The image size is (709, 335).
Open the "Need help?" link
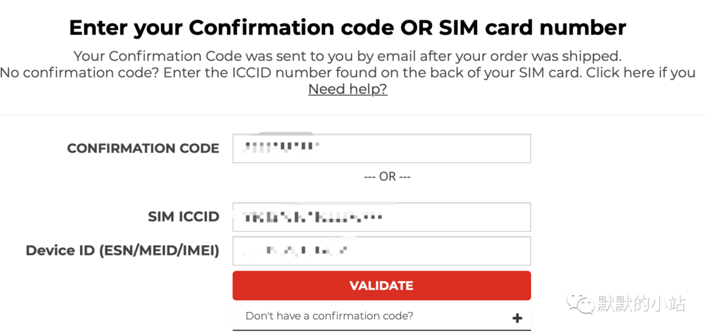pyautogui.click(x=348, y=89)
